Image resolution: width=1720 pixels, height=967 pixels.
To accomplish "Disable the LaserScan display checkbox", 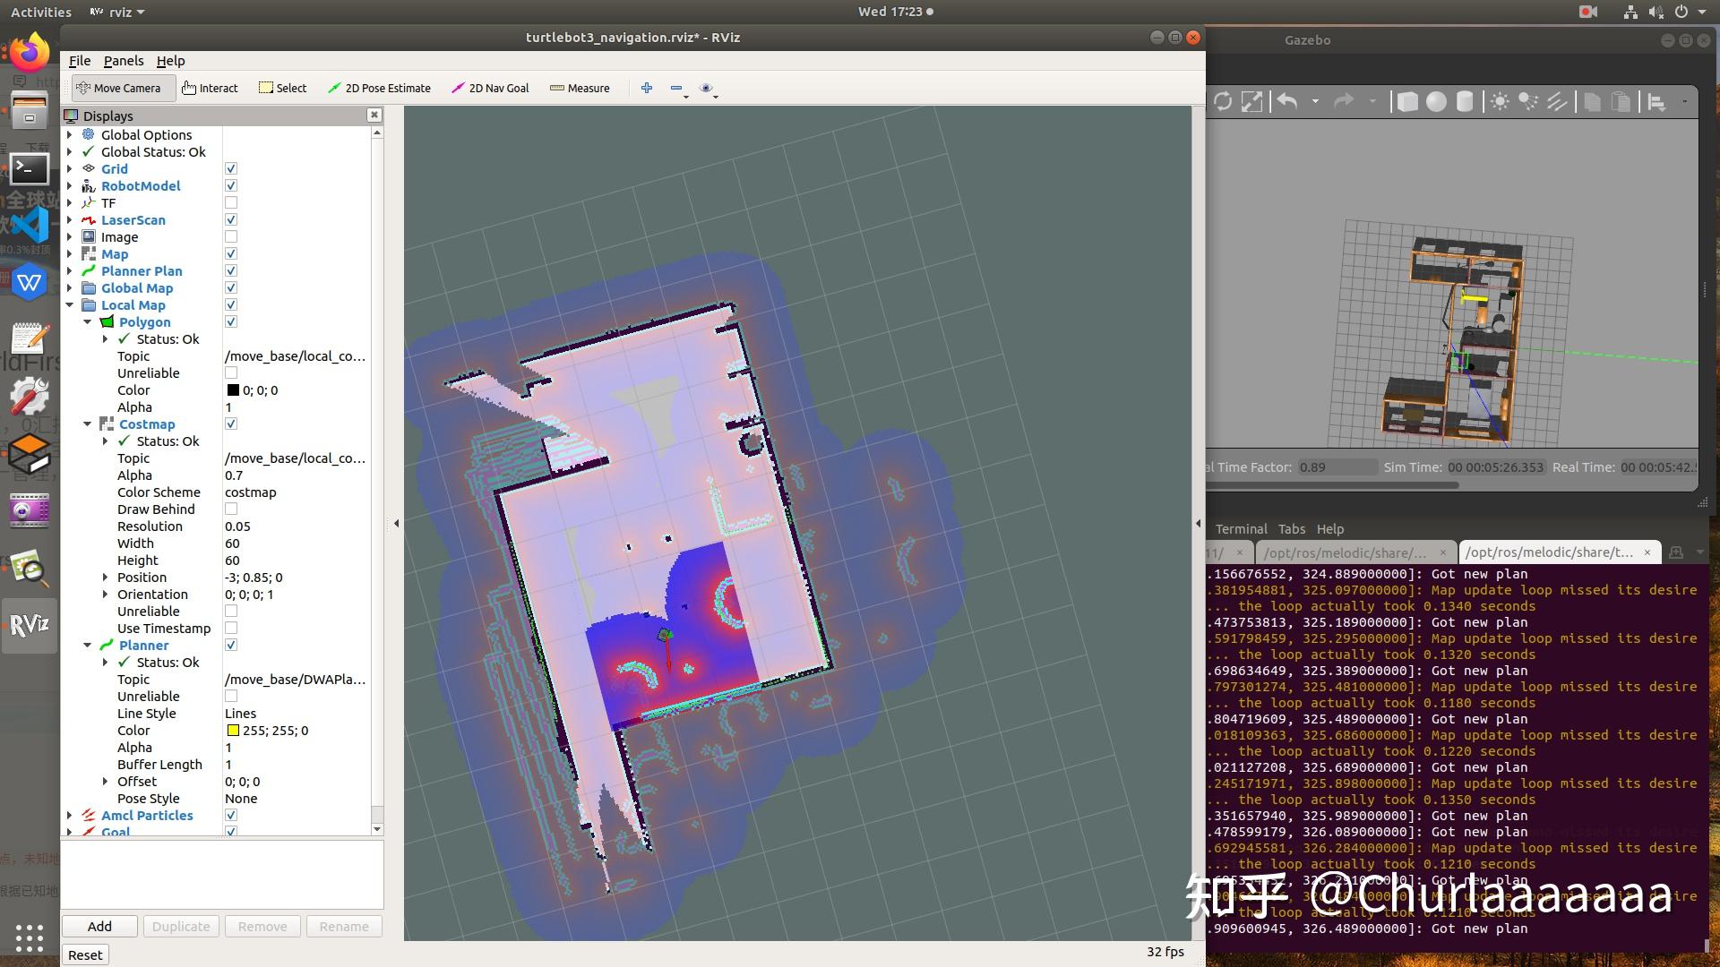I will [231, 220].
